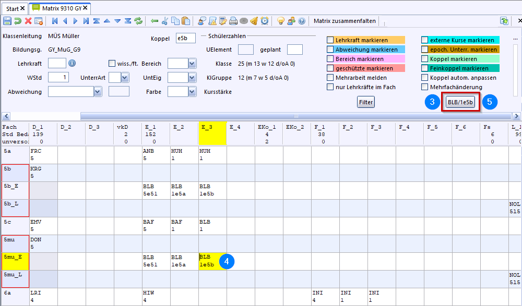Toggle wiss./ft. checkbox
The height and width of the screenshot is (306, 522).
point(112,63)
